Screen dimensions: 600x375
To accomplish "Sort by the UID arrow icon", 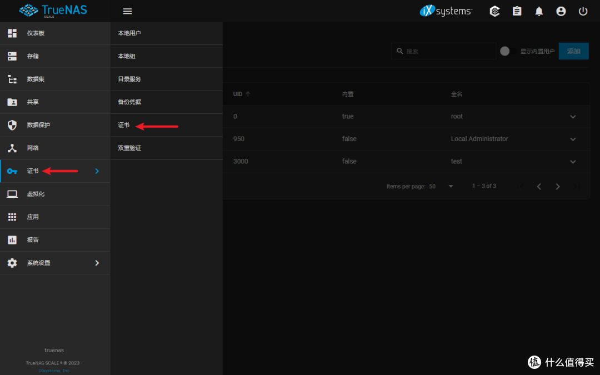I will pos(248,94).
